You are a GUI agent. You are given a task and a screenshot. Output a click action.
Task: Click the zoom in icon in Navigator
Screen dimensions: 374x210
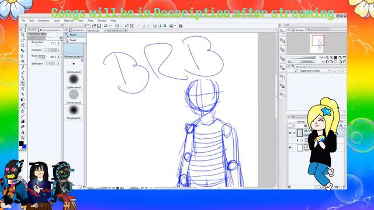tap(331, 58)
